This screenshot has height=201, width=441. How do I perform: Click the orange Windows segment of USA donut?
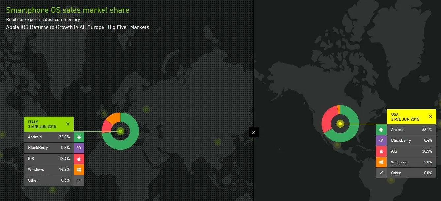(338, 109)
